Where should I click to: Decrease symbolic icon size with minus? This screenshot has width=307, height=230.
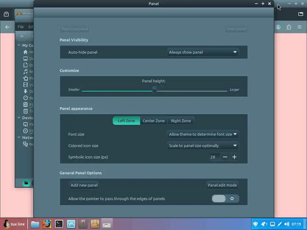coord(225,157)
